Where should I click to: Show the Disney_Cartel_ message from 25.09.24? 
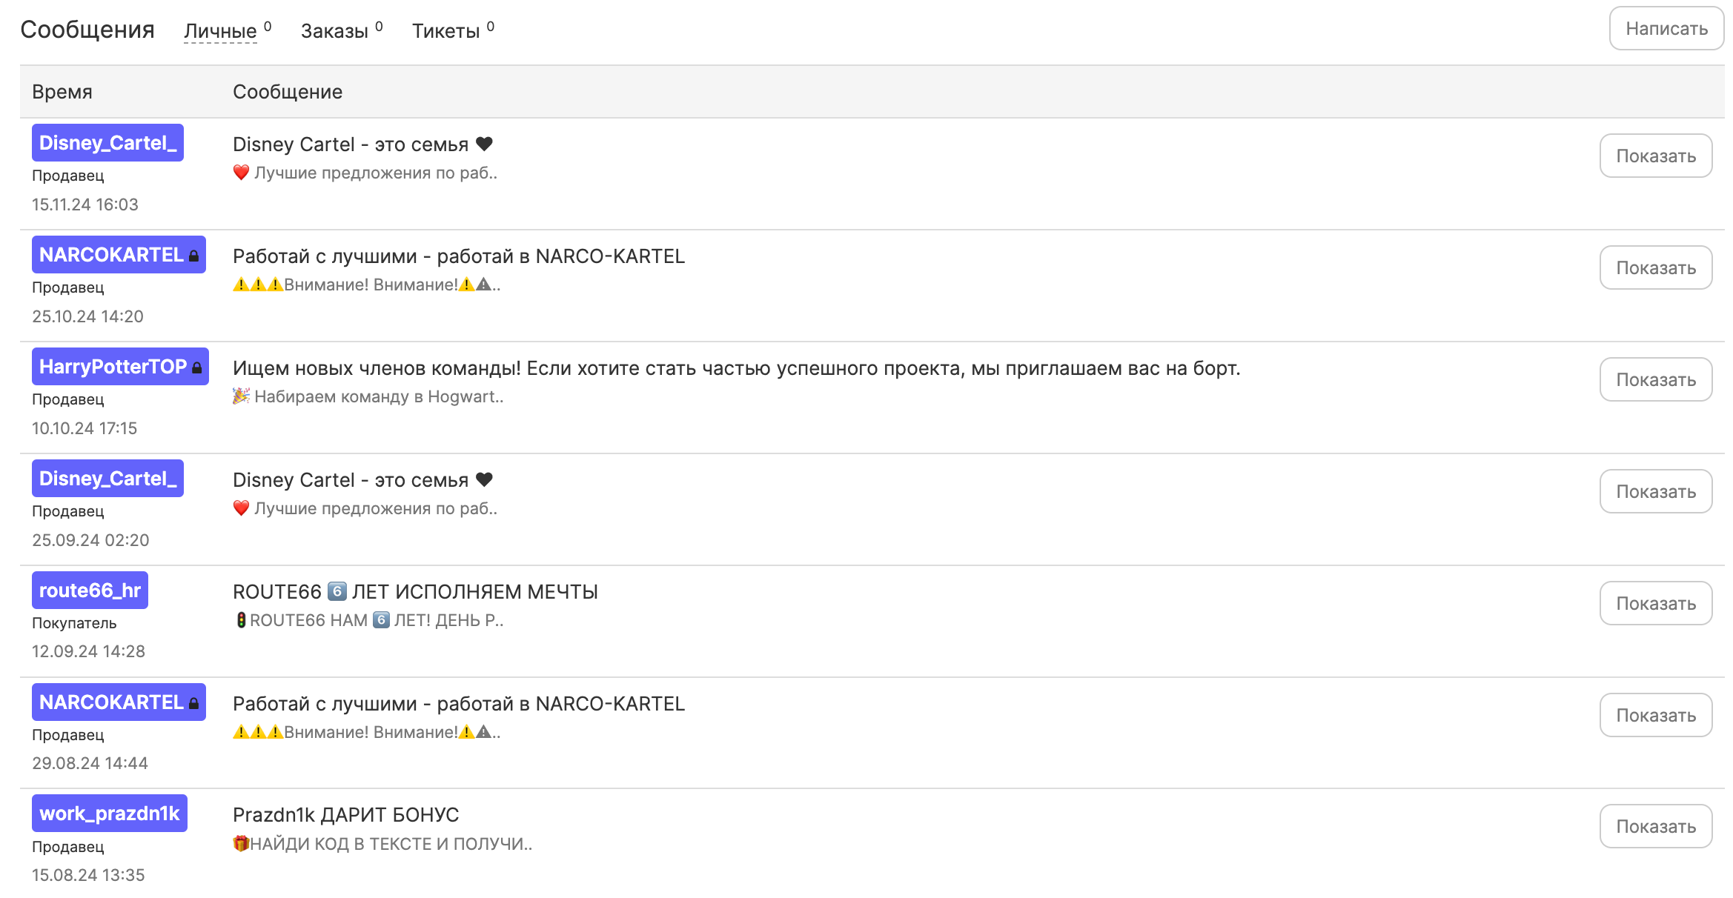click(1655, 491)
